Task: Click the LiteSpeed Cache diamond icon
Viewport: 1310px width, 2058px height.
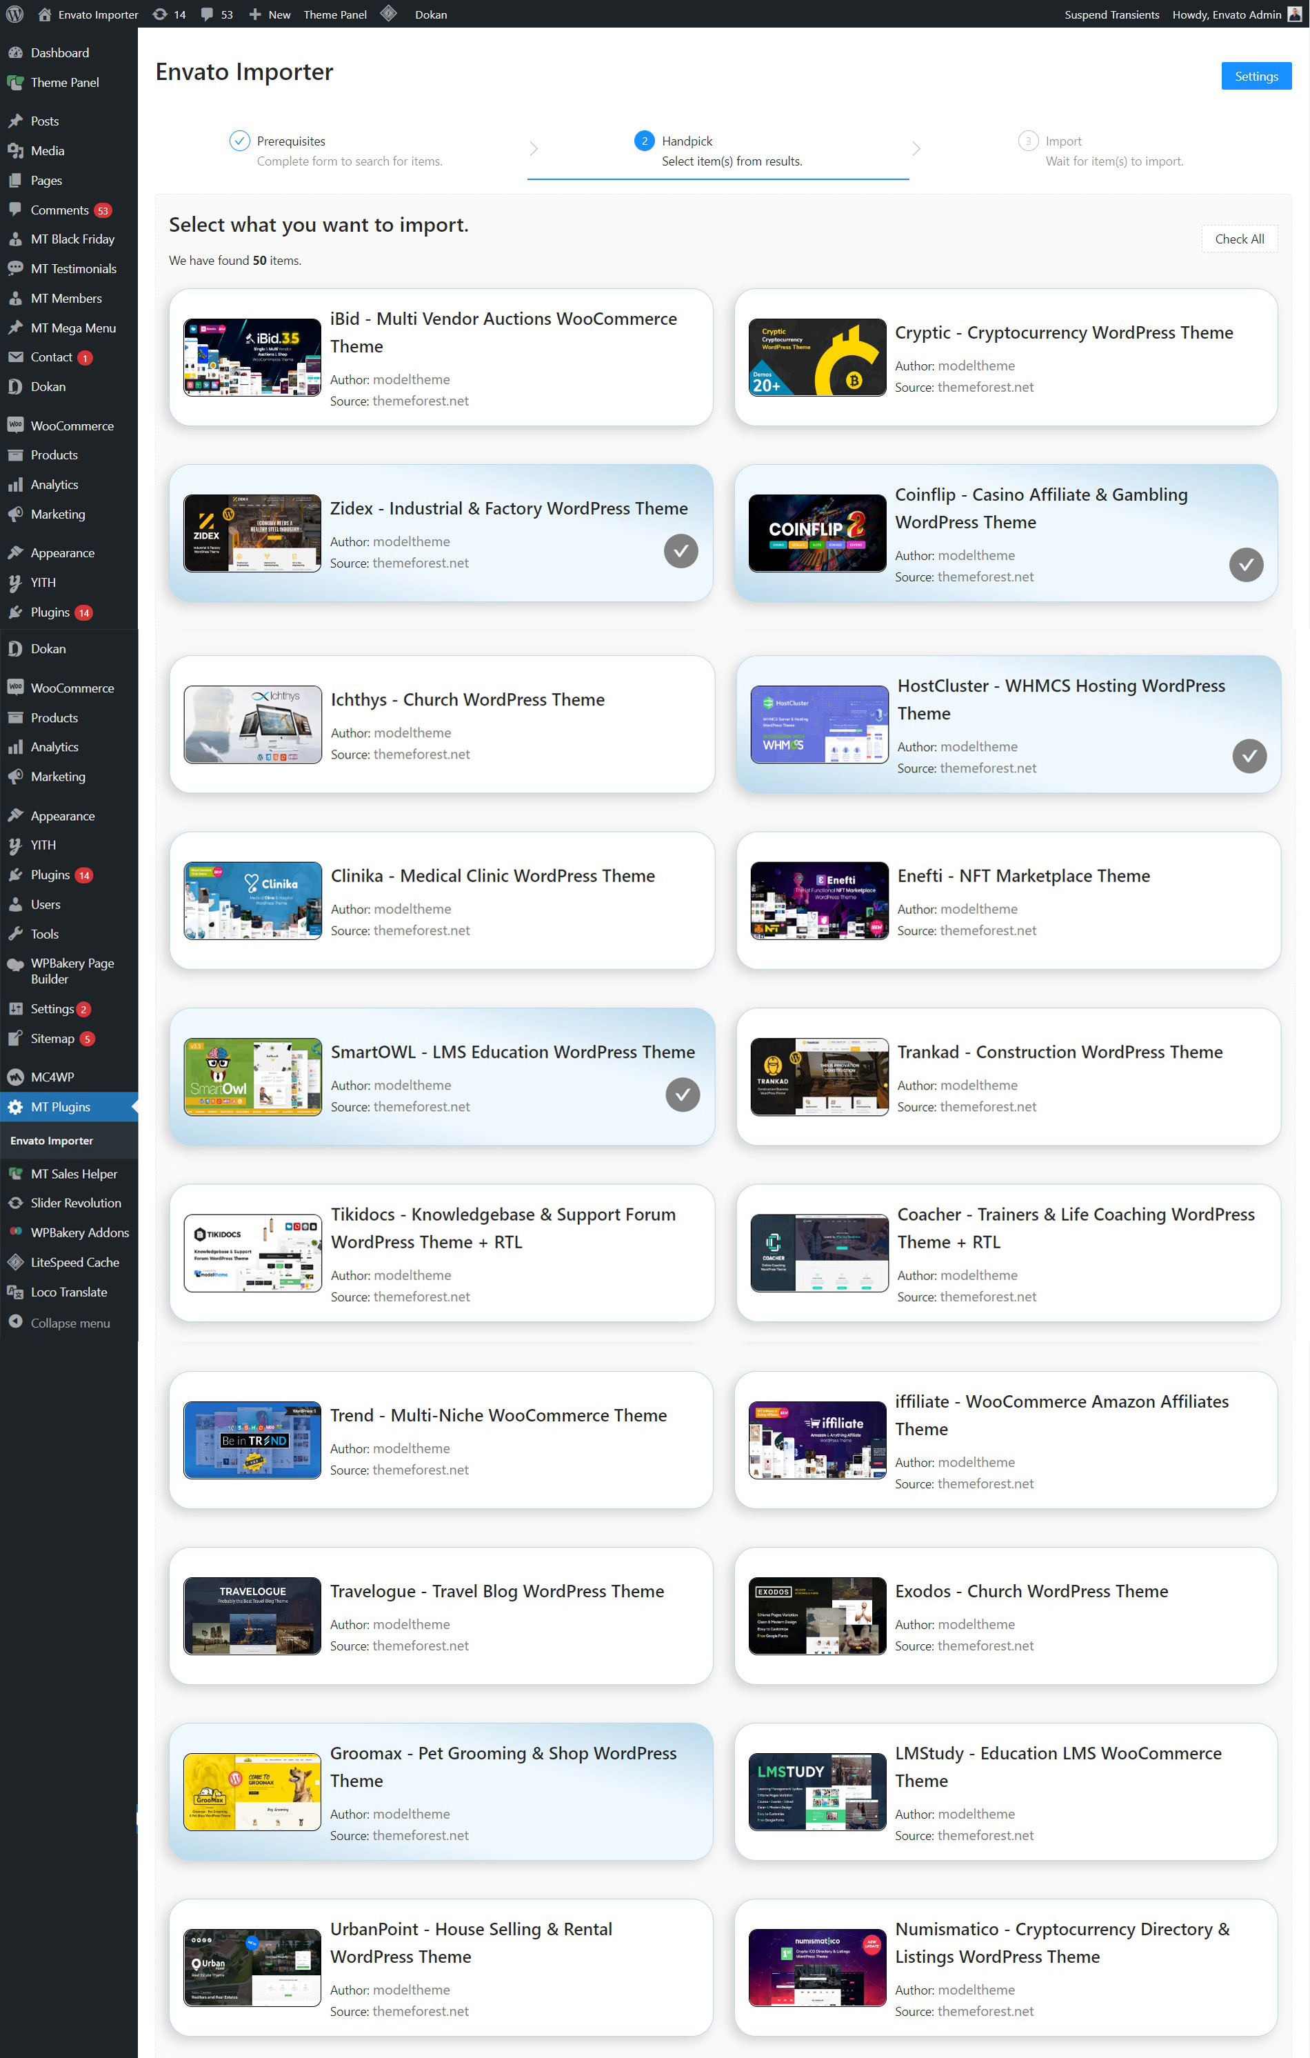Action: click(15, 1262)
